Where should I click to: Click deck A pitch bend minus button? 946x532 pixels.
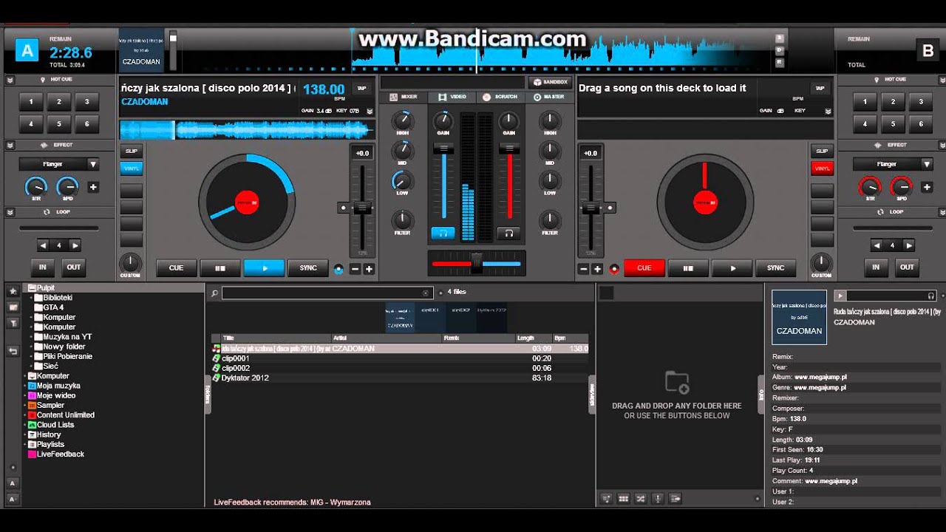tap(355, 269)
